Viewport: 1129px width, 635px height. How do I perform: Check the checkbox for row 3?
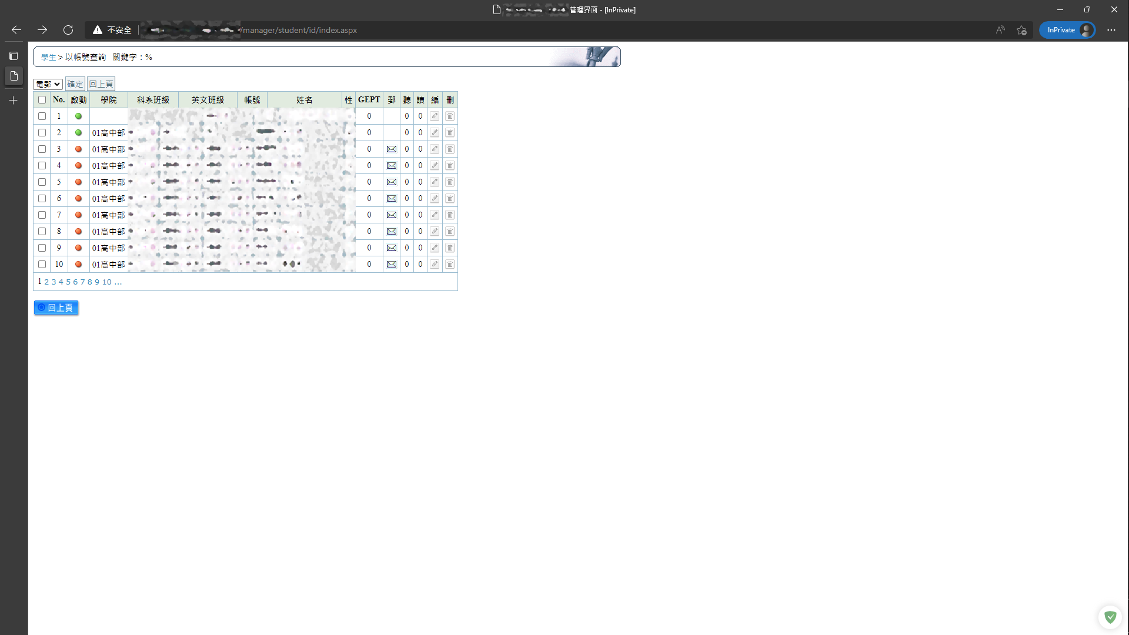(42, 149)
